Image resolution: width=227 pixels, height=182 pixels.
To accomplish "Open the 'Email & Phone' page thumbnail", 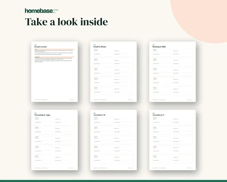I will (x=113, y=72).
